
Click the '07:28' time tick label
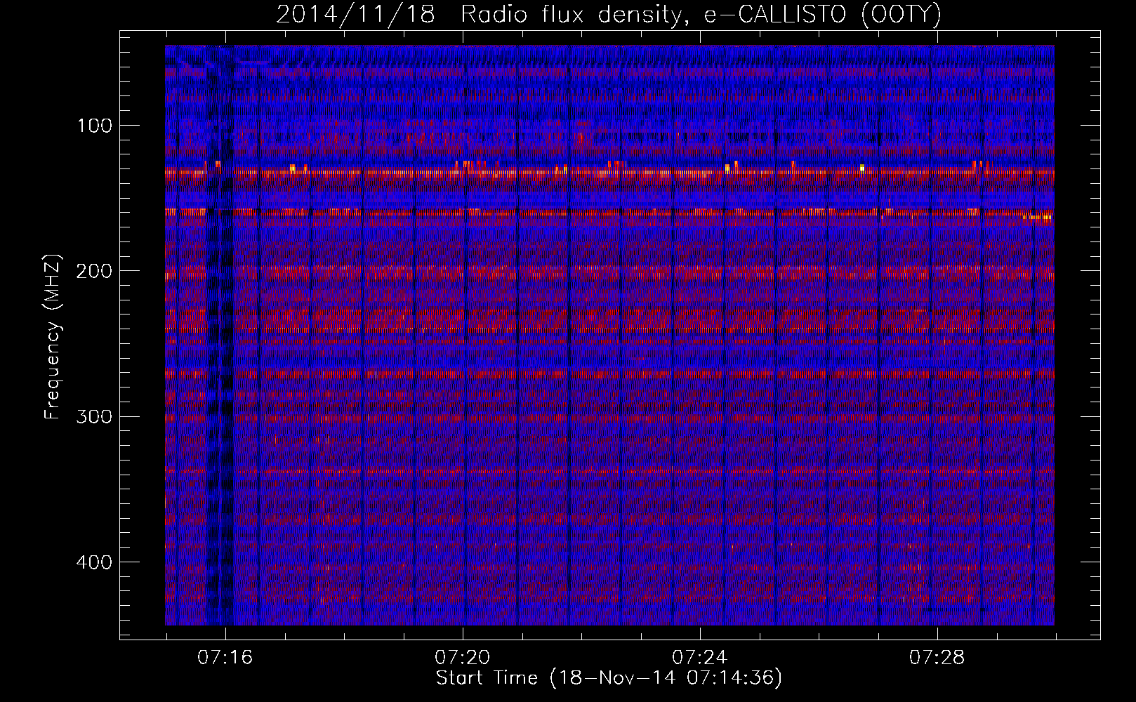tap(937, 658)
